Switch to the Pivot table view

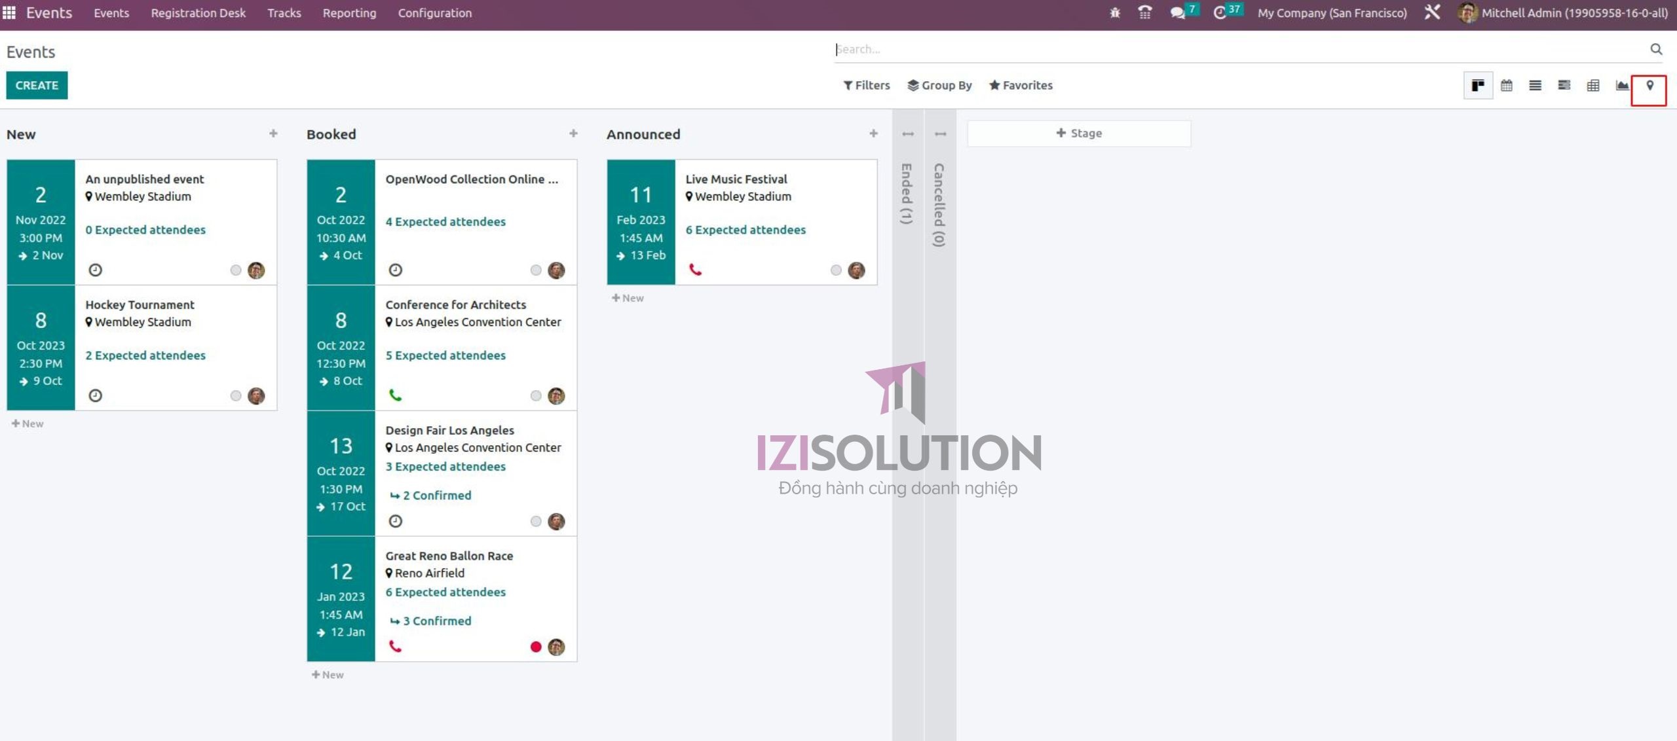click(x=1593, y=86)
